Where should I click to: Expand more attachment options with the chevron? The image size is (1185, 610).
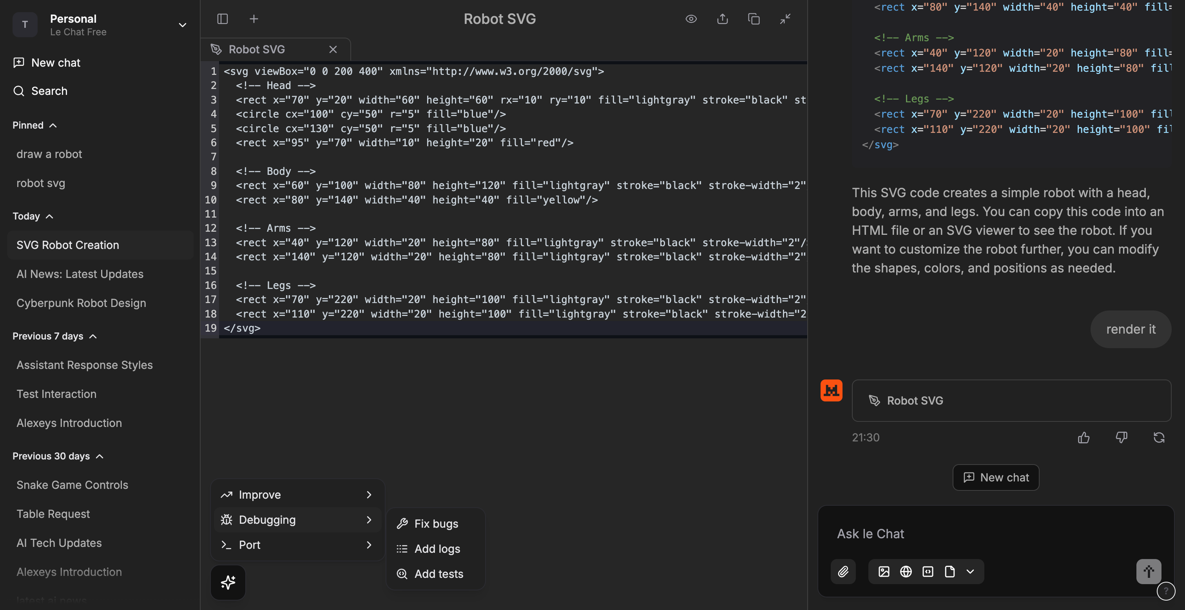point(971,571)
